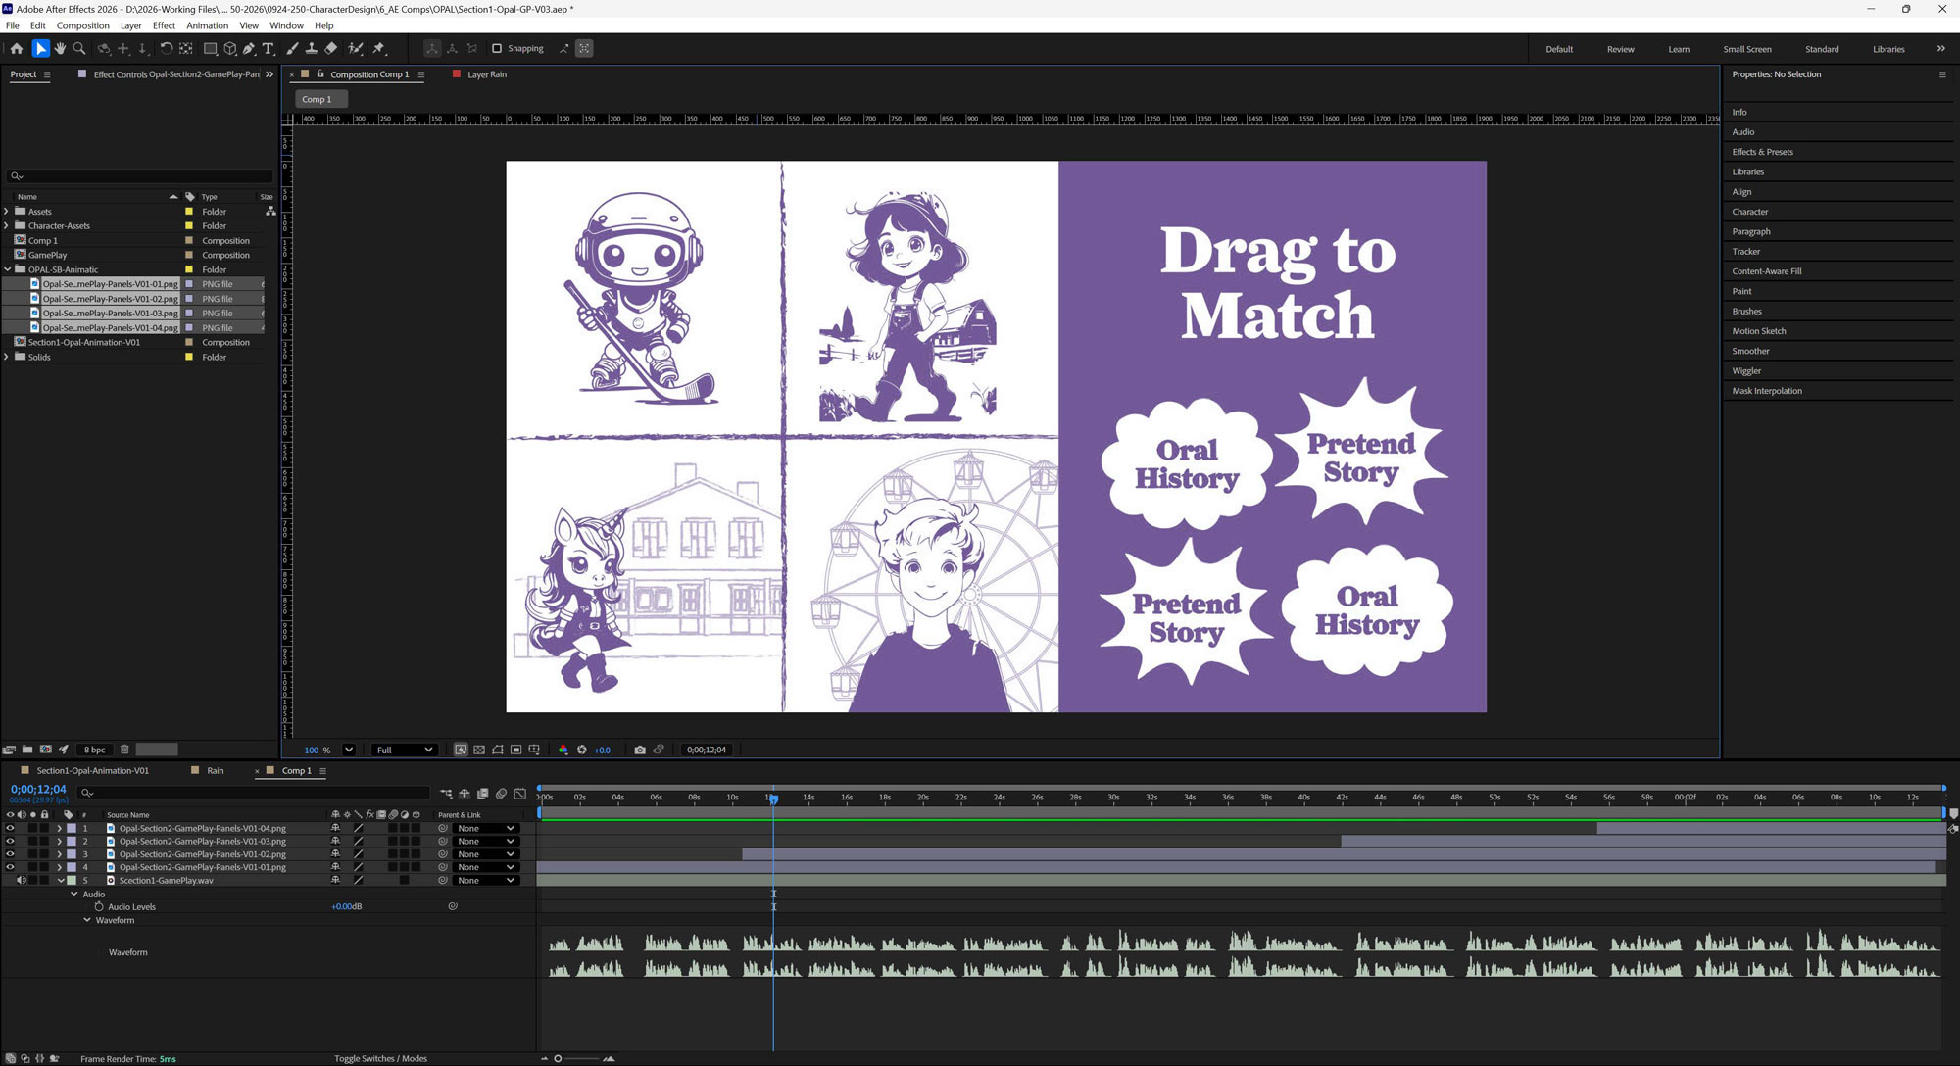Open the Character panel from the right sidebar
1960x1066 pixels.
click(x=1749, y=212)
